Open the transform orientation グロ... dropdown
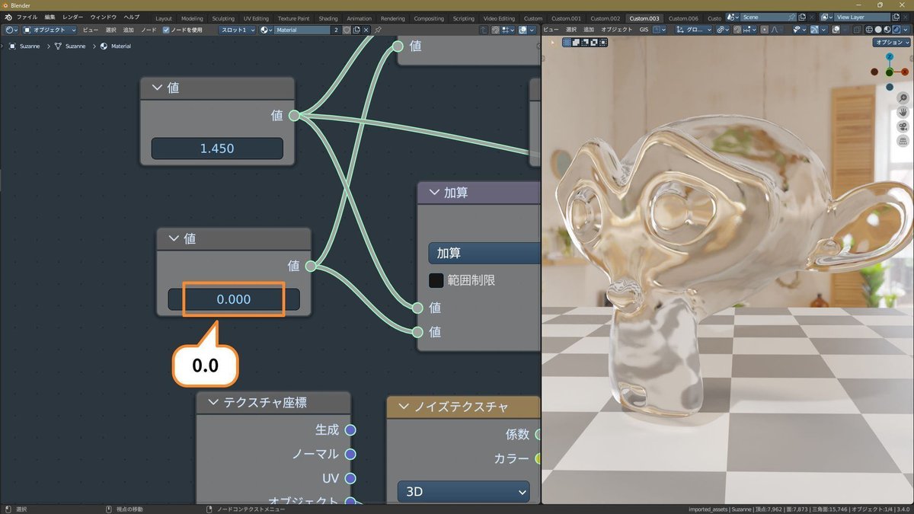 click(693, 30)
